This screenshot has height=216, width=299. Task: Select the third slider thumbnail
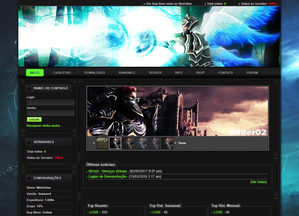128,143
